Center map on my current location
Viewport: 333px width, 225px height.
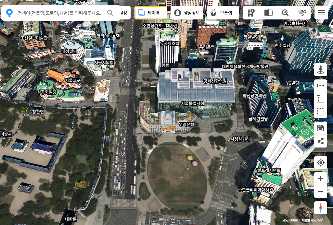tap(321, 162)
